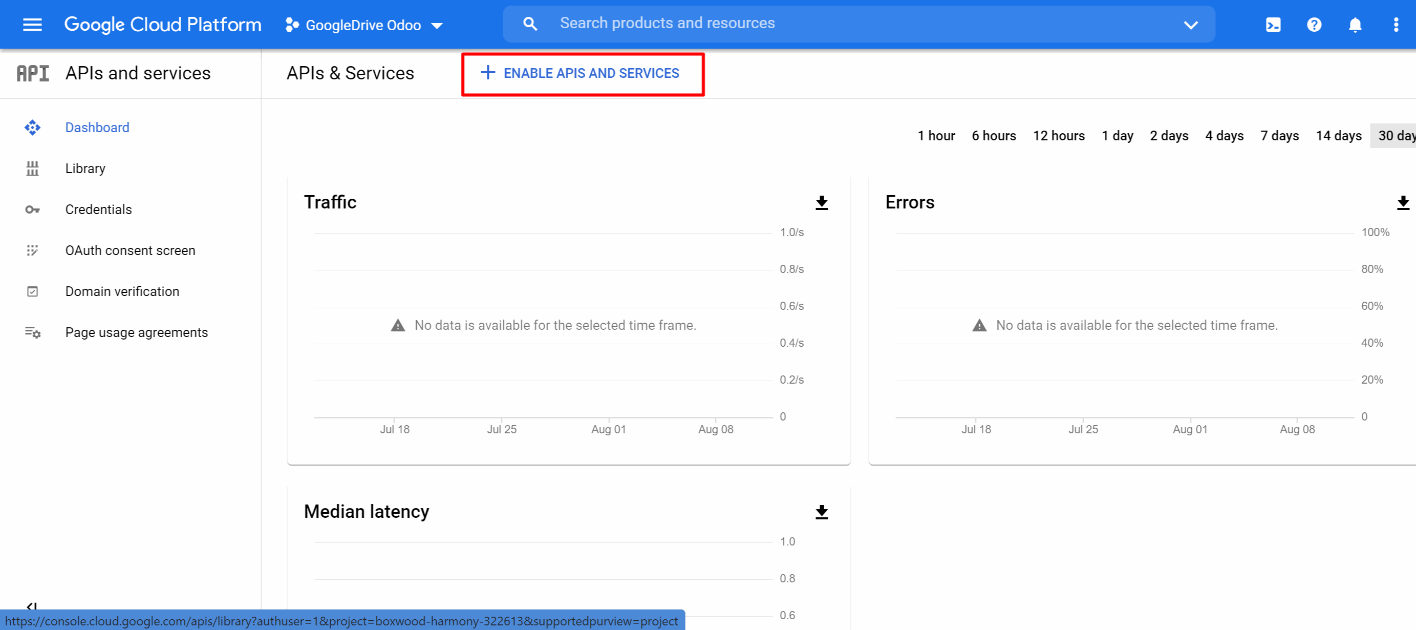The width and height of the screenshot is (1416, 630).
Task: Click the Library sidebar icon
Action: click(32, 169)
